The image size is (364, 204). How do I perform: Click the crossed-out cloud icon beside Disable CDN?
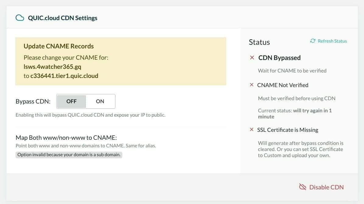(303, 187)
